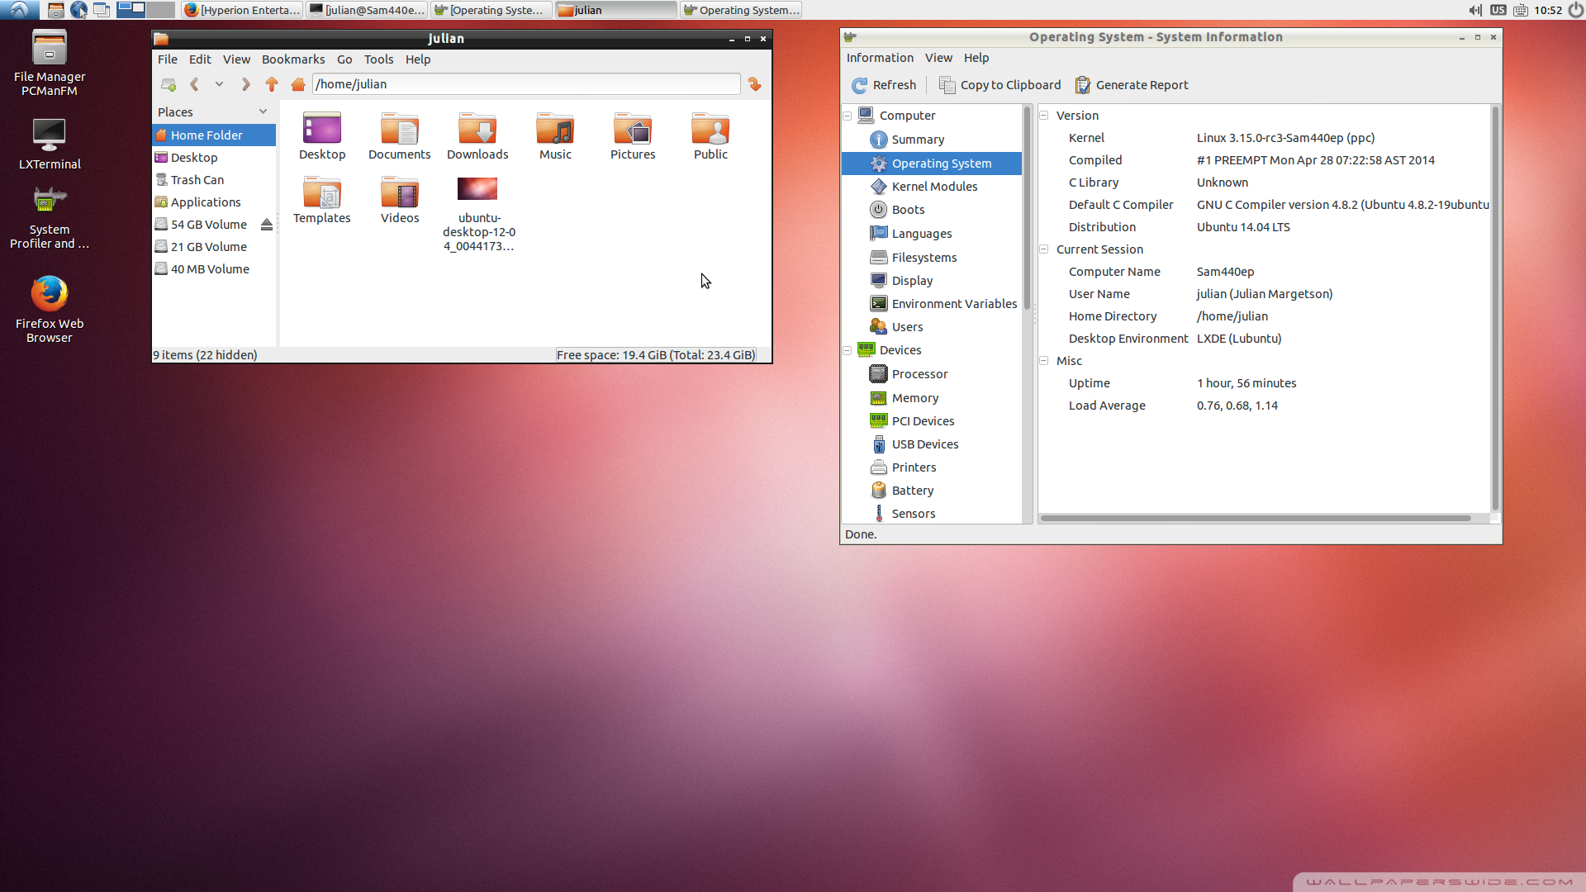This screenshot has height=892, width=1586.
Task: Collapse the Version section
Action: pyautogui.click(x=1044, y=116)
